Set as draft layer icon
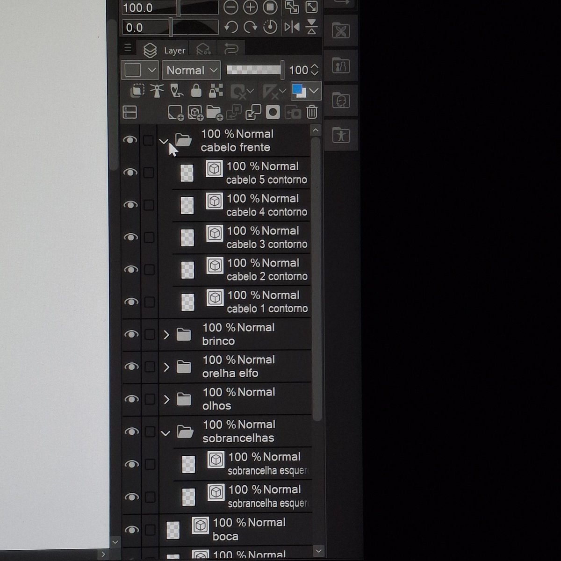Viewport: 561px width, 561px height. (176, 90)
